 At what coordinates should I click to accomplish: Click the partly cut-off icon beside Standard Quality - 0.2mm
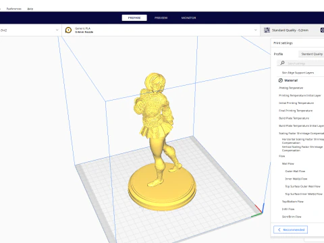click(322, 30)
